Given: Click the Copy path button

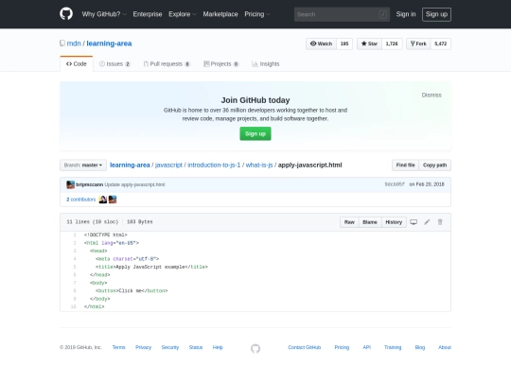Looking at the screenshot, I should (434, 165).
